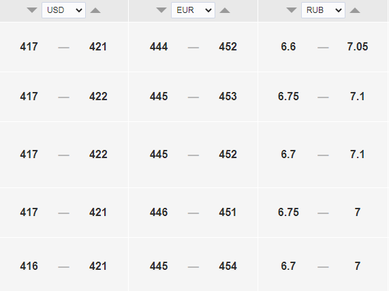The height and width of the screenshot is (291, 389).
Task: Open the RUB currency dropdown
Action: [323, 10]
